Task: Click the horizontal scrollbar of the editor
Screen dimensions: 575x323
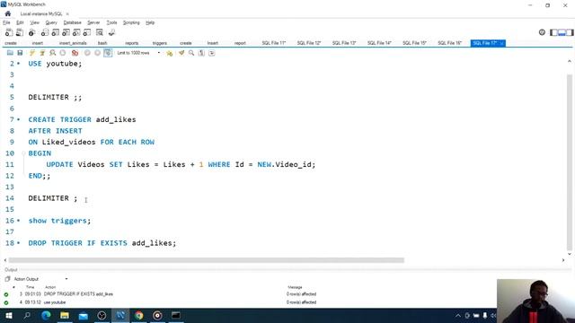Action: click(x=207, y=260)
